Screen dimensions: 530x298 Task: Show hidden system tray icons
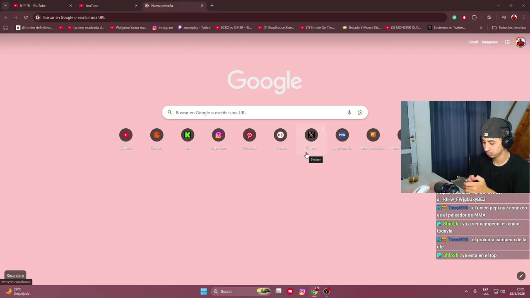pos(466,291)
